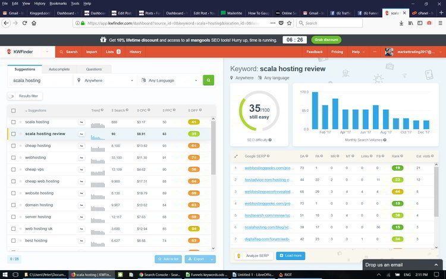Click arrow icon next to cheap hosting

coord(81,146)
